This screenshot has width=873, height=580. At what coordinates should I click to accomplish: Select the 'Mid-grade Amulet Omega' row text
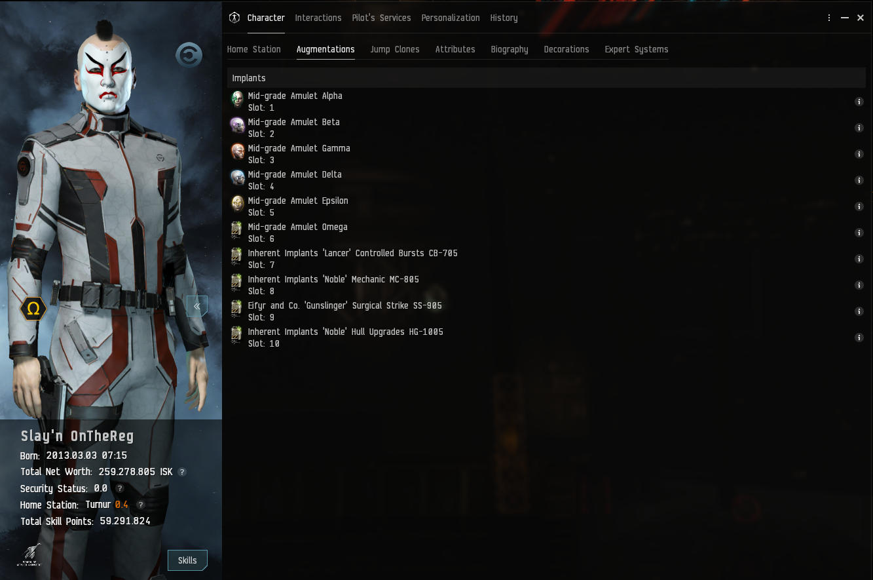[x=297, y=227]
